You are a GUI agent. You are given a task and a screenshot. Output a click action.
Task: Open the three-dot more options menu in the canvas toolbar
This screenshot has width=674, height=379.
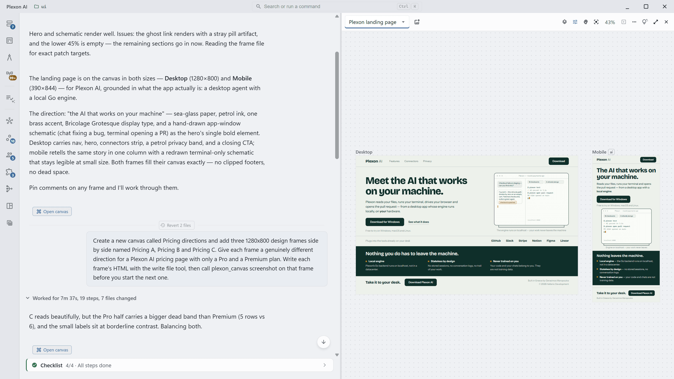click(634, 22)
